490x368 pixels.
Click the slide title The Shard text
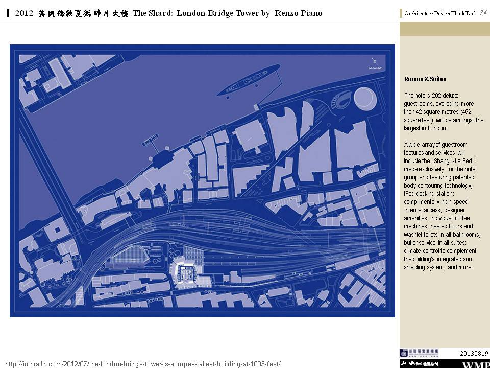[x=169, y=13]
